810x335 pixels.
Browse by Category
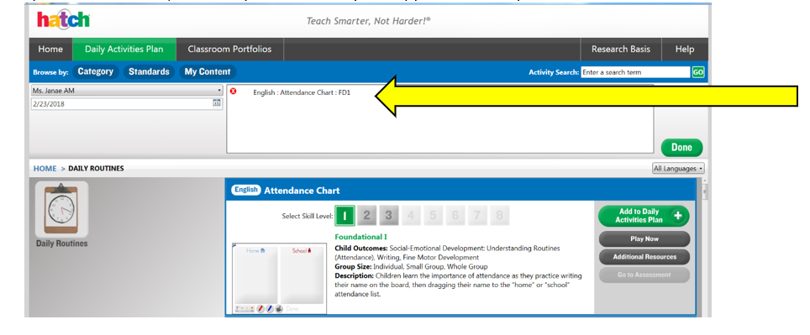(x=96, y=71)
